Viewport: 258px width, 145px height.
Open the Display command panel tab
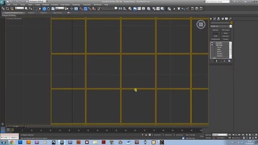pyautogui.click(x=227, y=19)
